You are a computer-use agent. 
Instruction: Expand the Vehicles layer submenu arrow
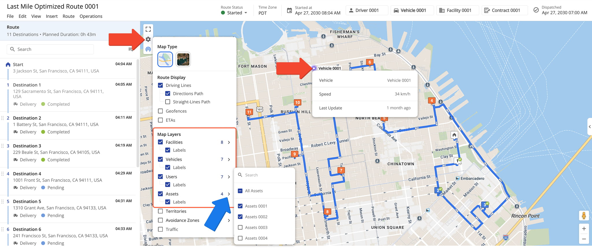click(229, 160)
